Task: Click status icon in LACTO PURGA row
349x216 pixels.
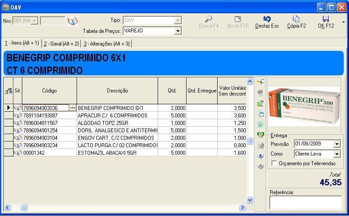Action: [18, 145]
